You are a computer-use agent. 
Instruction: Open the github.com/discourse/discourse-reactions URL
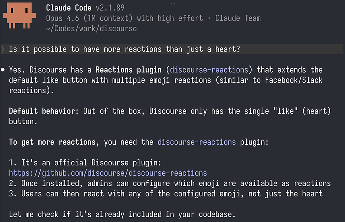[108, 173]
